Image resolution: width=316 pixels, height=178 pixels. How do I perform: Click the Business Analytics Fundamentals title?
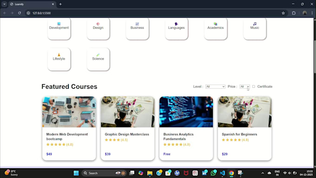pos(178,137)
